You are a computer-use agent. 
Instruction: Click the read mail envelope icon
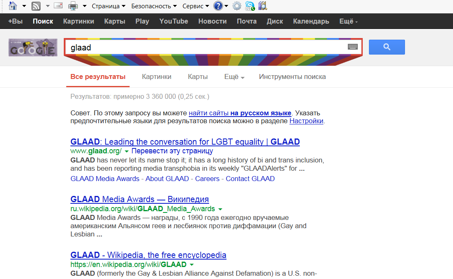[58, 5]
